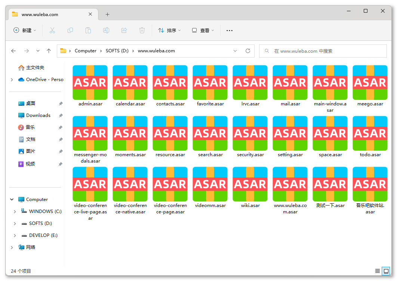Image resolution: width=397 pixels, height=281 pixels.
Task: Select the lrvc.asar file
Action: pyautogui.click(x=250, y=86)
